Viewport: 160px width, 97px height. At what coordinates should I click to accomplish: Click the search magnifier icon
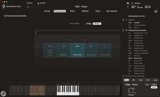point(28,7)
